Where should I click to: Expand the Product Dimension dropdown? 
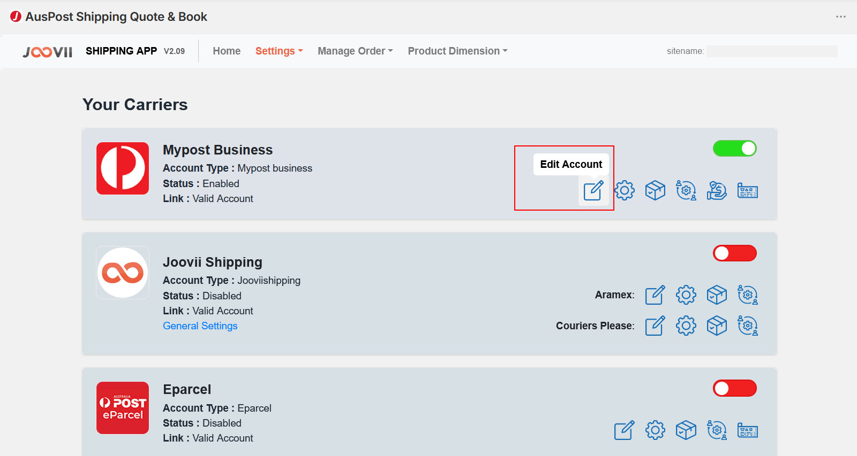coord(457,51)
